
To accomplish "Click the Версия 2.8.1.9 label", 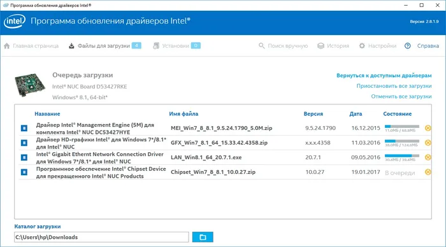I will (x=424, y=22).
